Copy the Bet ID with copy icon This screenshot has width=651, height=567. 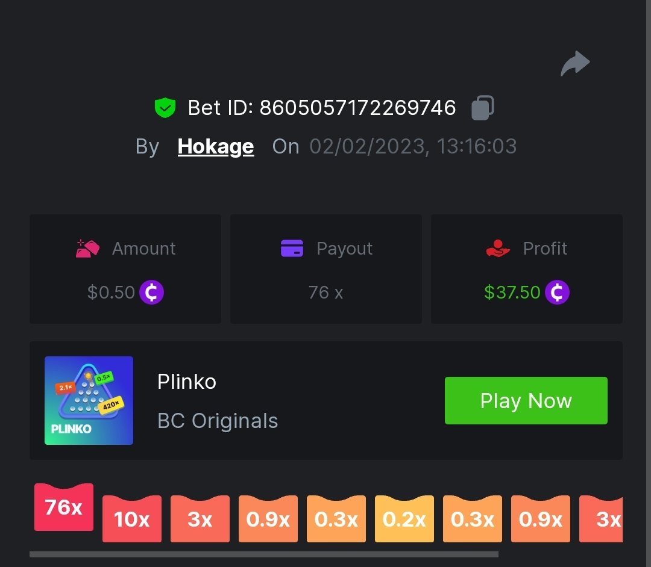(x=483, y=108)
